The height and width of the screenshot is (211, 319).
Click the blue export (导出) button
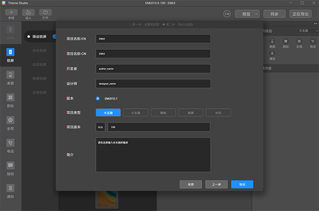point(242,184)
